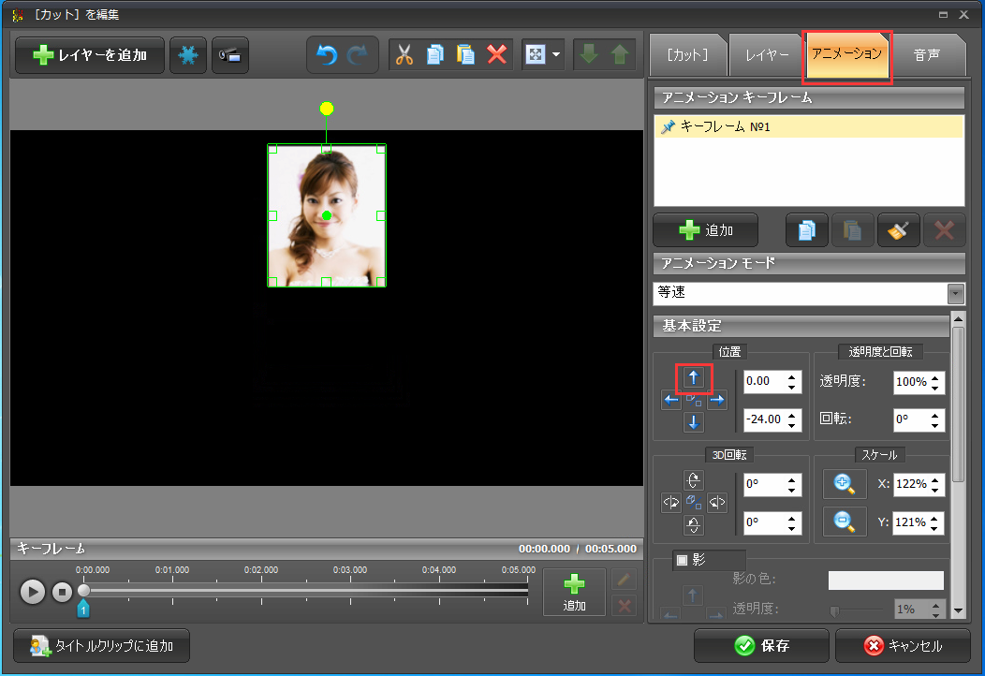Click the scissors cut icon

click(404, 55)
